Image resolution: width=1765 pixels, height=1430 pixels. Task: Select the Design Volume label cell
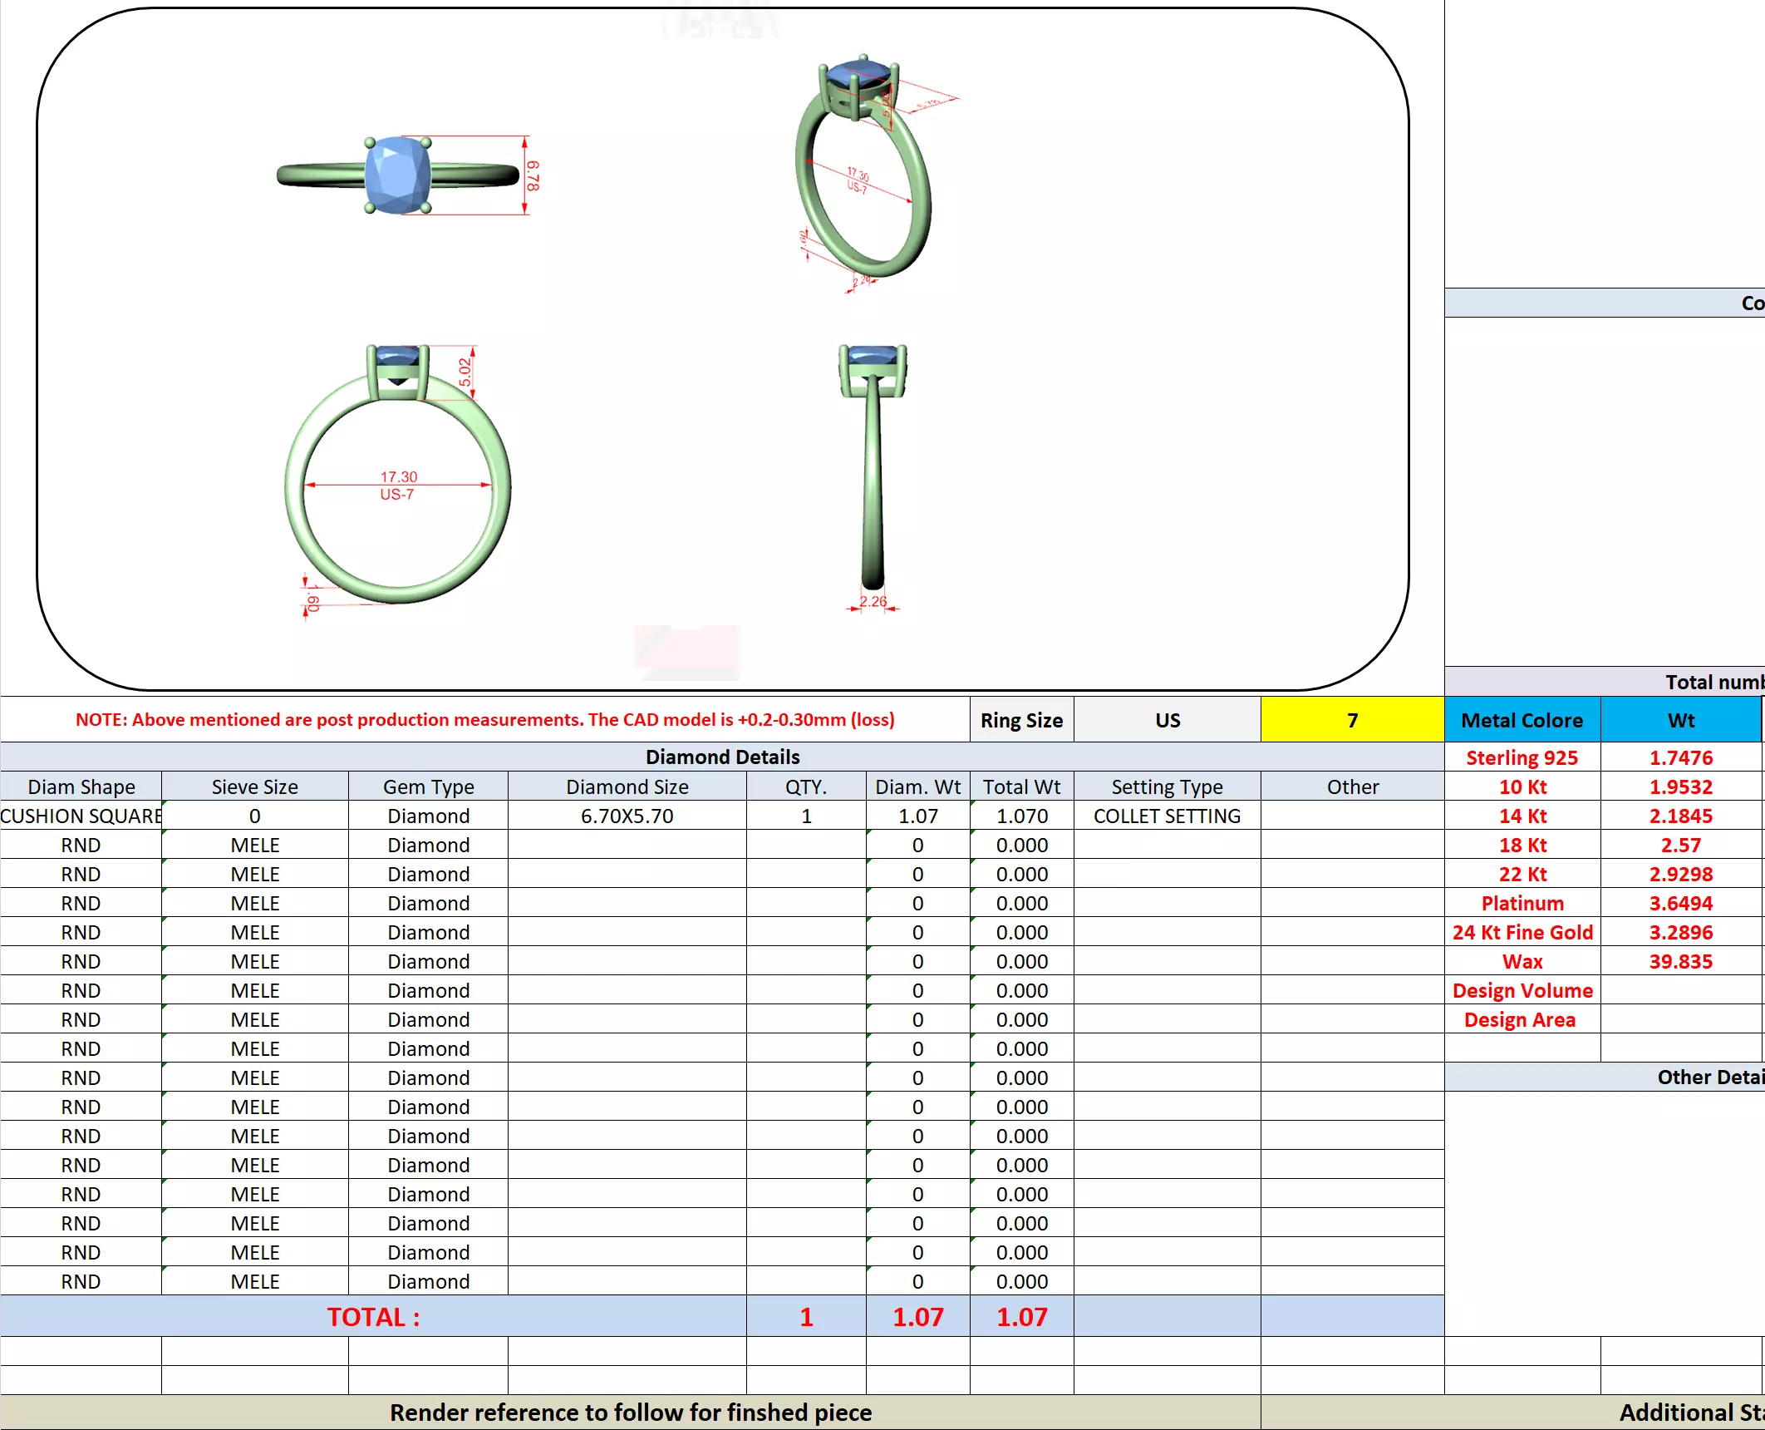1522,990
